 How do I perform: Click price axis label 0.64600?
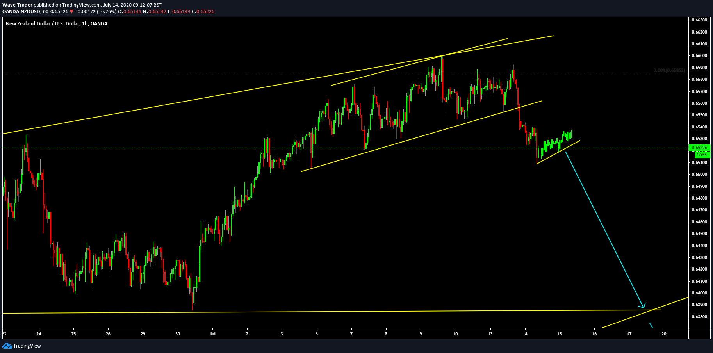point(699,222)
